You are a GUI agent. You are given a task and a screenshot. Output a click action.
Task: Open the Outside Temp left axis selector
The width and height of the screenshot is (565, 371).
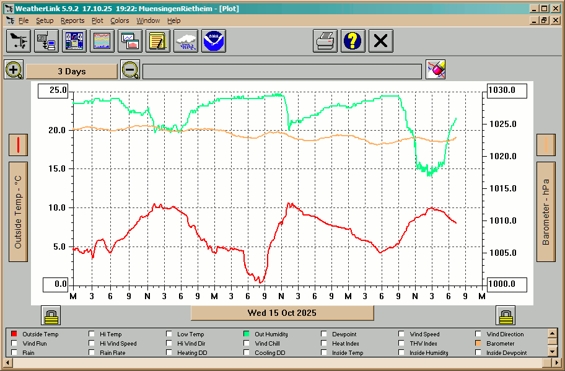tap(18, 212)
